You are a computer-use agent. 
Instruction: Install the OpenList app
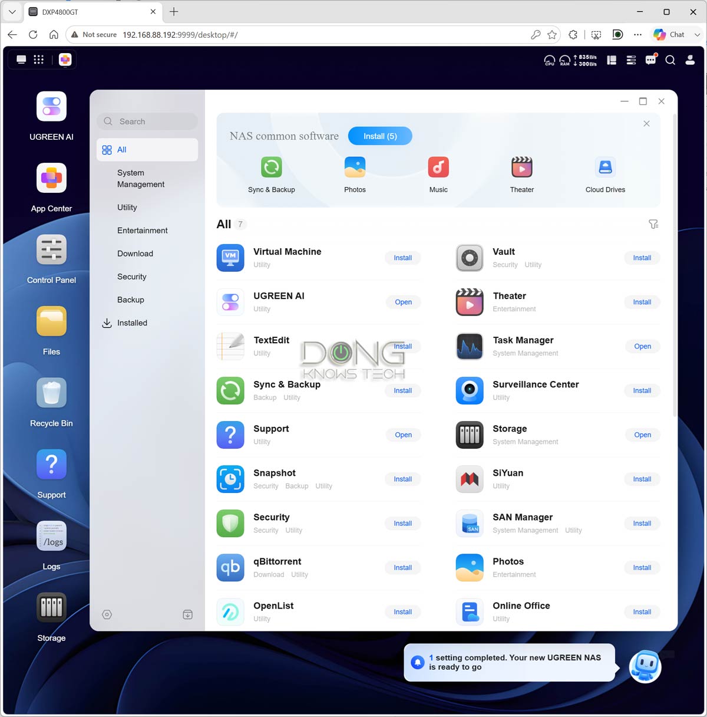pyautogui.click(x=403, y=611)
